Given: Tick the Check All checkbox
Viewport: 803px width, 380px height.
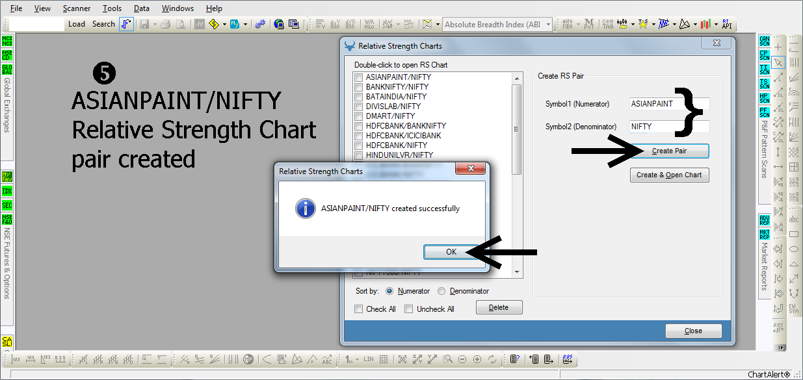Looking at the screenshot, I should pyautogui.click(x=359, y=309).
